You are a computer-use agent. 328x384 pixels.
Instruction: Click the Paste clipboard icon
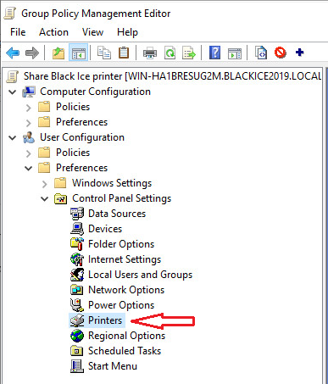pyautogui.click(x=124, y=53)
